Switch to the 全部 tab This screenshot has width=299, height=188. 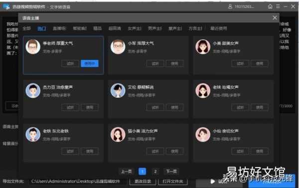27,28
